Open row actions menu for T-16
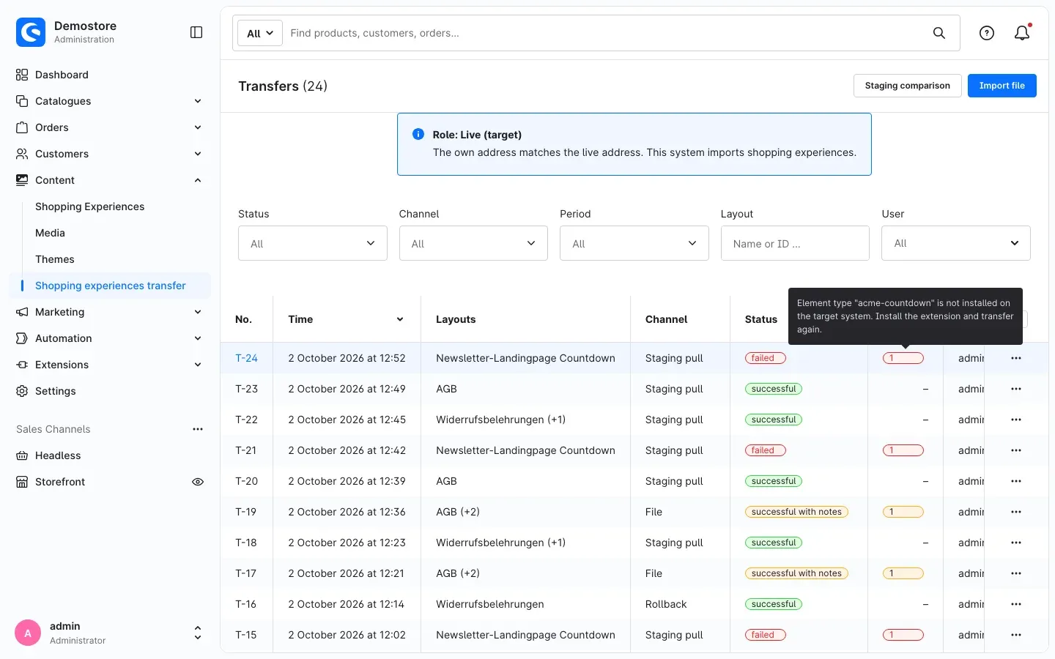The image size is (1055, 659). coord(1016,604)
